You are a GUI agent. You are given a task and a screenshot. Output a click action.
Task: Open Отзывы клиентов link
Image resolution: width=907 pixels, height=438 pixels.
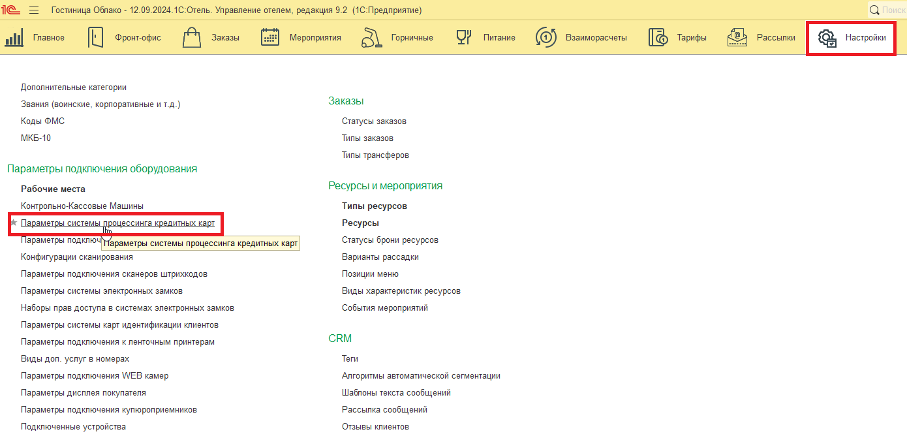[375, 426]
